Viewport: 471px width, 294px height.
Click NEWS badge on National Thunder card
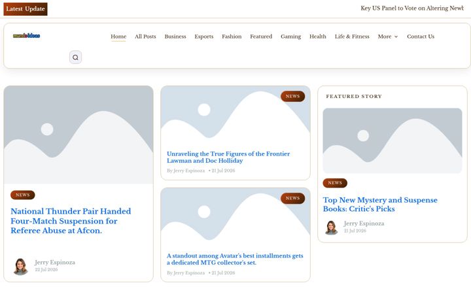click(23, 195)
